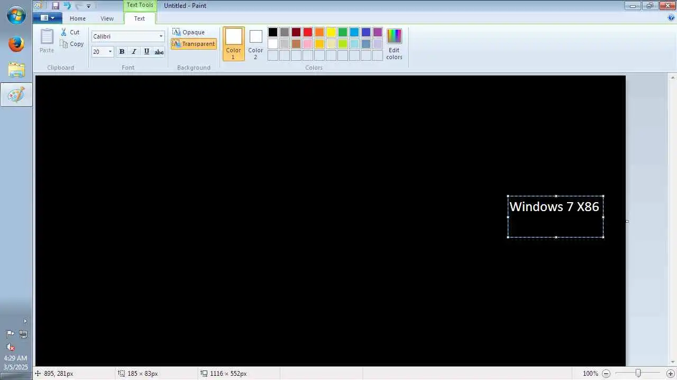The height and width of the screenshot is (380, 677).
Task: Click the Undo arrow in title bar
Action: pos(67,6)
